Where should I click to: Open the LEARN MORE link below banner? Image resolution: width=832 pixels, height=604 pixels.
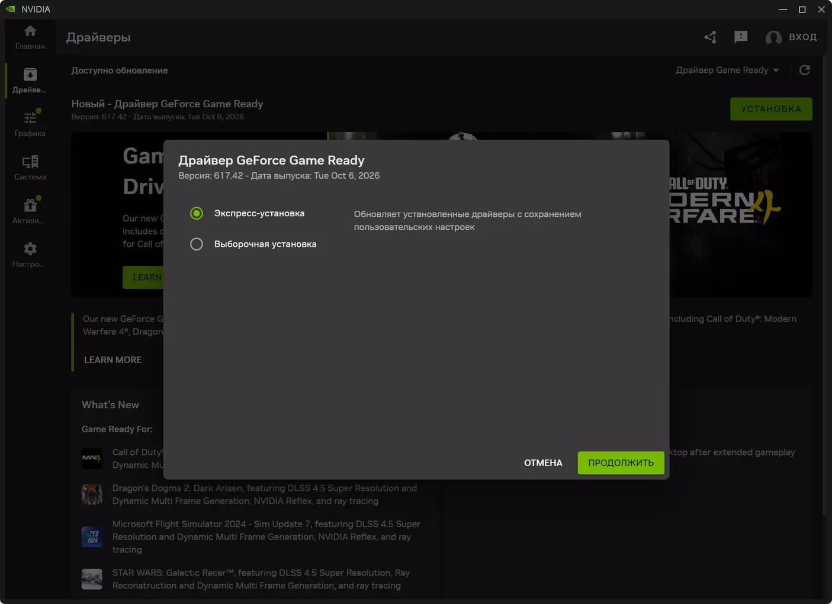tap(113, 360)
